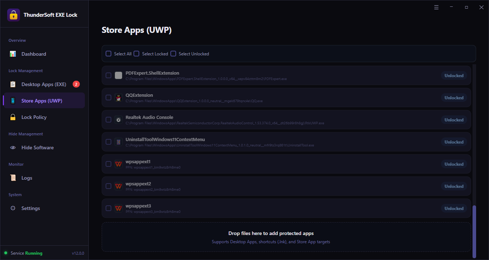Click the Logs scroll icon
The height and width of the screenshot is (260, 489).
tap(13, 178)
